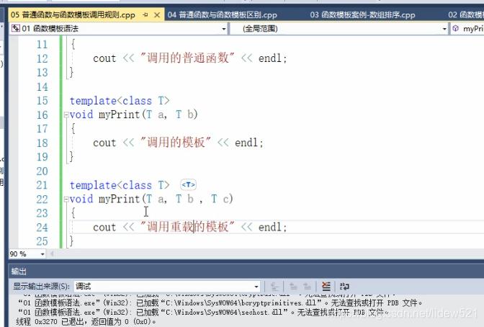Click 'template' keyword on line 21

(x=93, y=185)
